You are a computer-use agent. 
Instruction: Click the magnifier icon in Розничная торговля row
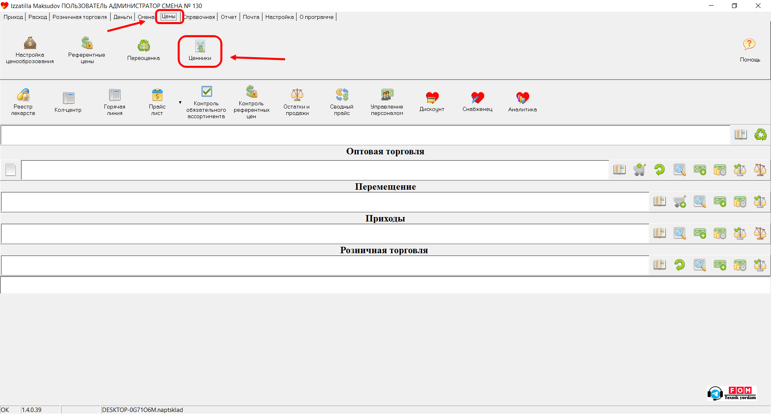(700, 265)
